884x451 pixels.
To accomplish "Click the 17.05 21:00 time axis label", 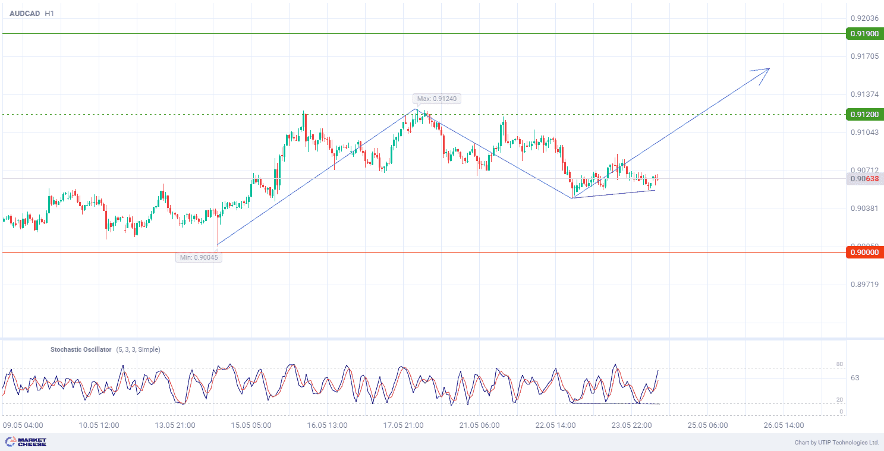I will pos(403,425).
